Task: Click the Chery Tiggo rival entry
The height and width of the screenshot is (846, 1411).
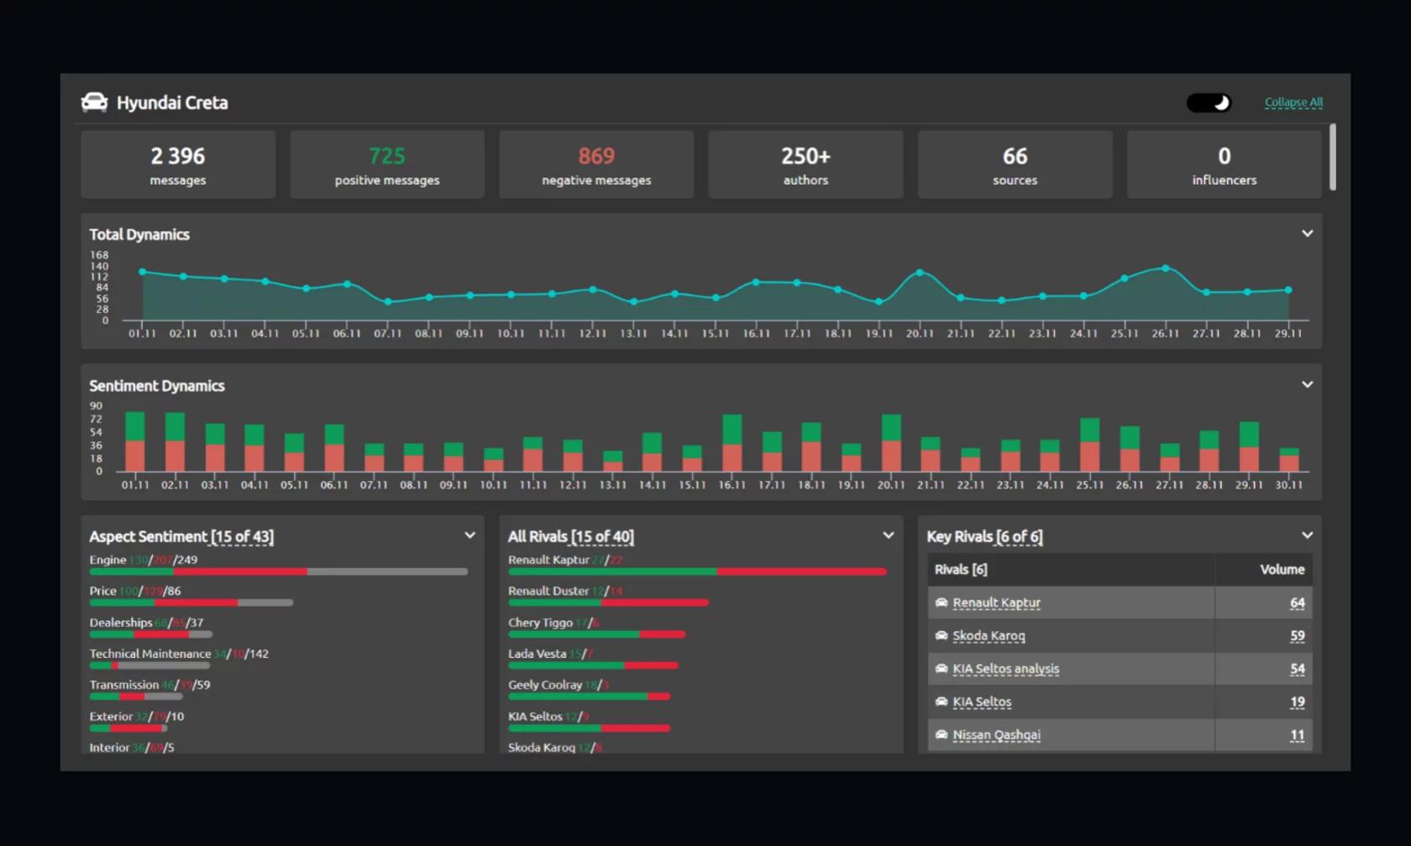Action: pyautogui.click(x=553, y=623)
